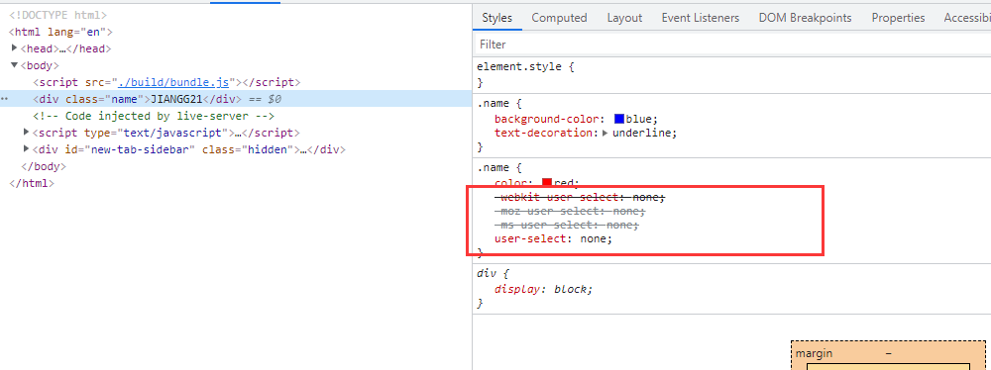Click the struck-through -webkit-user-select declaration
The image size is (991, 370).
point(580,197)
